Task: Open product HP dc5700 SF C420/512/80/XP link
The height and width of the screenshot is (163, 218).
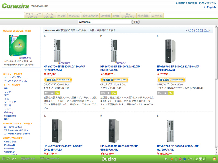Action: 119,146
